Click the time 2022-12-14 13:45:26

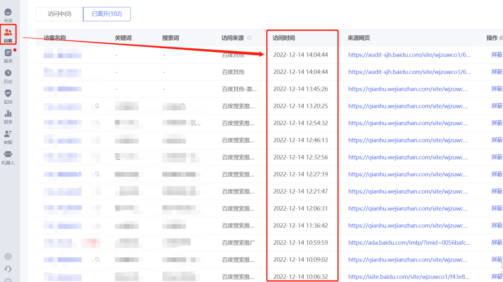click(300, 89)
